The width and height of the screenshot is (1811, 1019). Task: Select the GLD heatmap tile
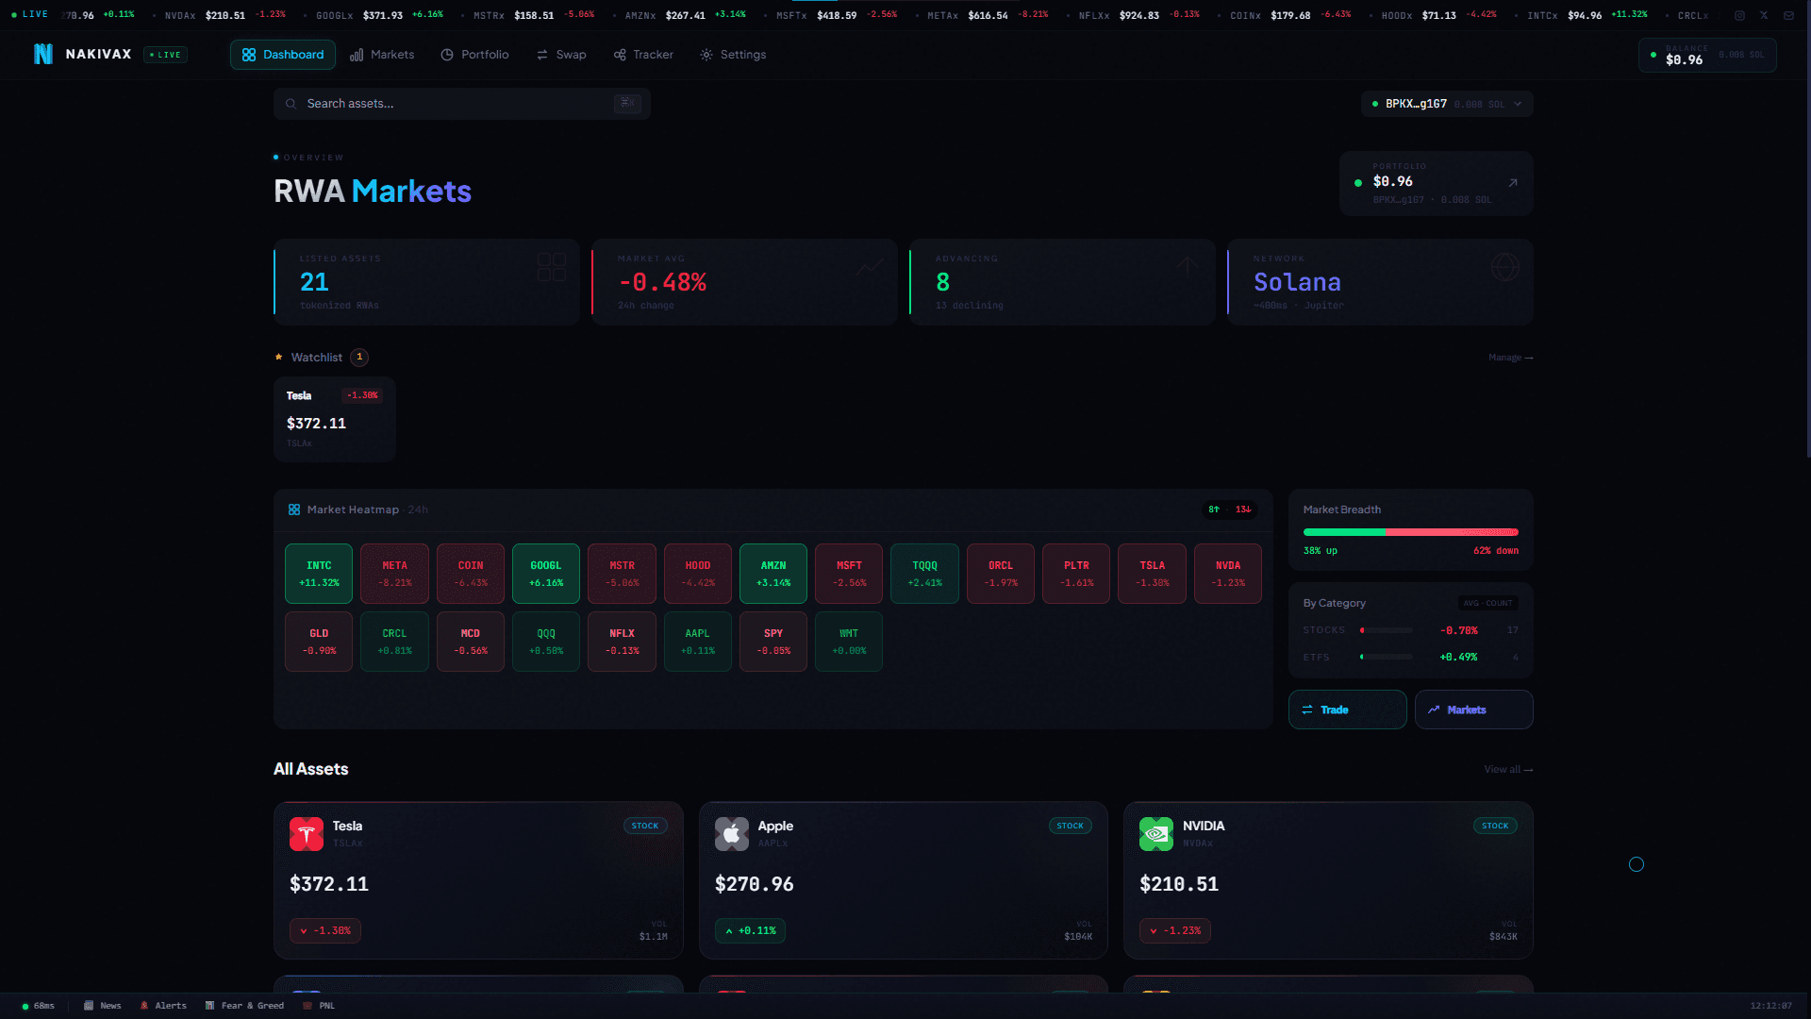pyautogui.click(x=319, y=642)
